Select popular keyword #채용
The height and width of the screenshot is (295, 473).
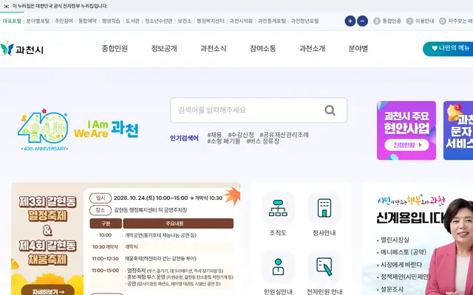[x=214, y=134]
